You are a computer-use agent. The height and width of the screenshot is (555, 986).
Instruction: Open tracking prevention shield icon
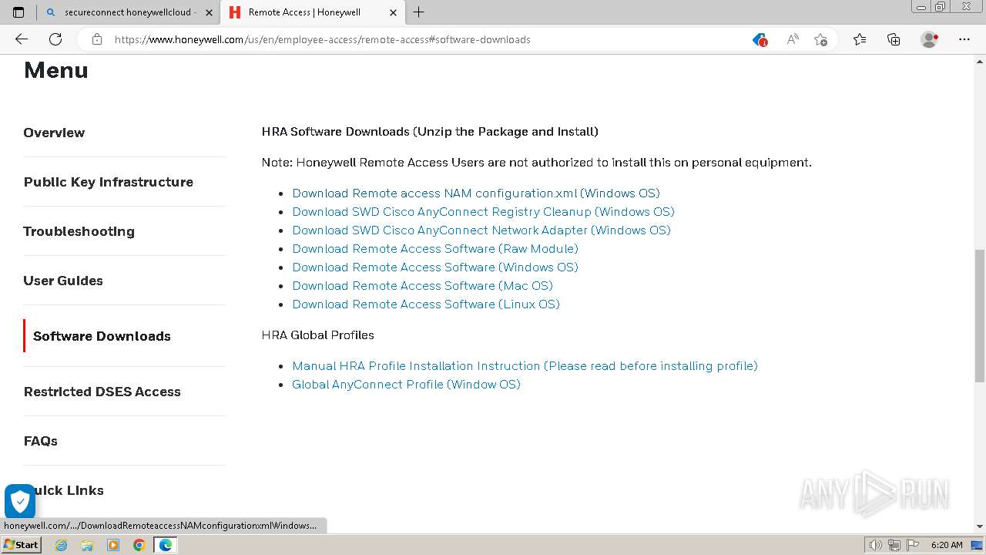tap(760, 39)
